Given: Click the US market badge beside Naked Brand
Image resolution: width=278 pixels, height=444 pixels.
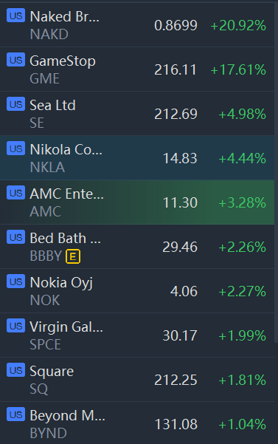Looking at the screenshot, I should [15, 16].
